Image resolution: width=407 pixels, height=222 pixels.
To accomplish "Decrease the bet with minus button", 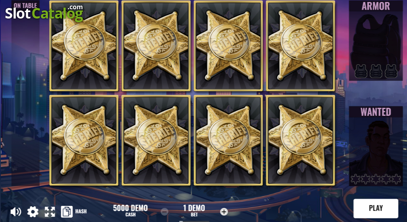I will click(x=164, y=212).
